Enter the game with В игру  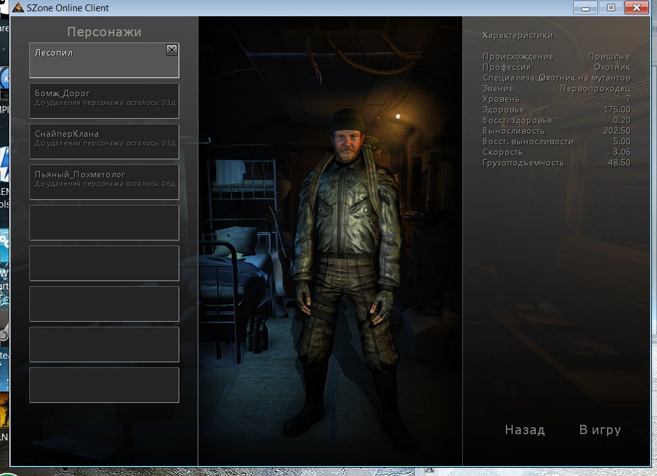[600, 430]
